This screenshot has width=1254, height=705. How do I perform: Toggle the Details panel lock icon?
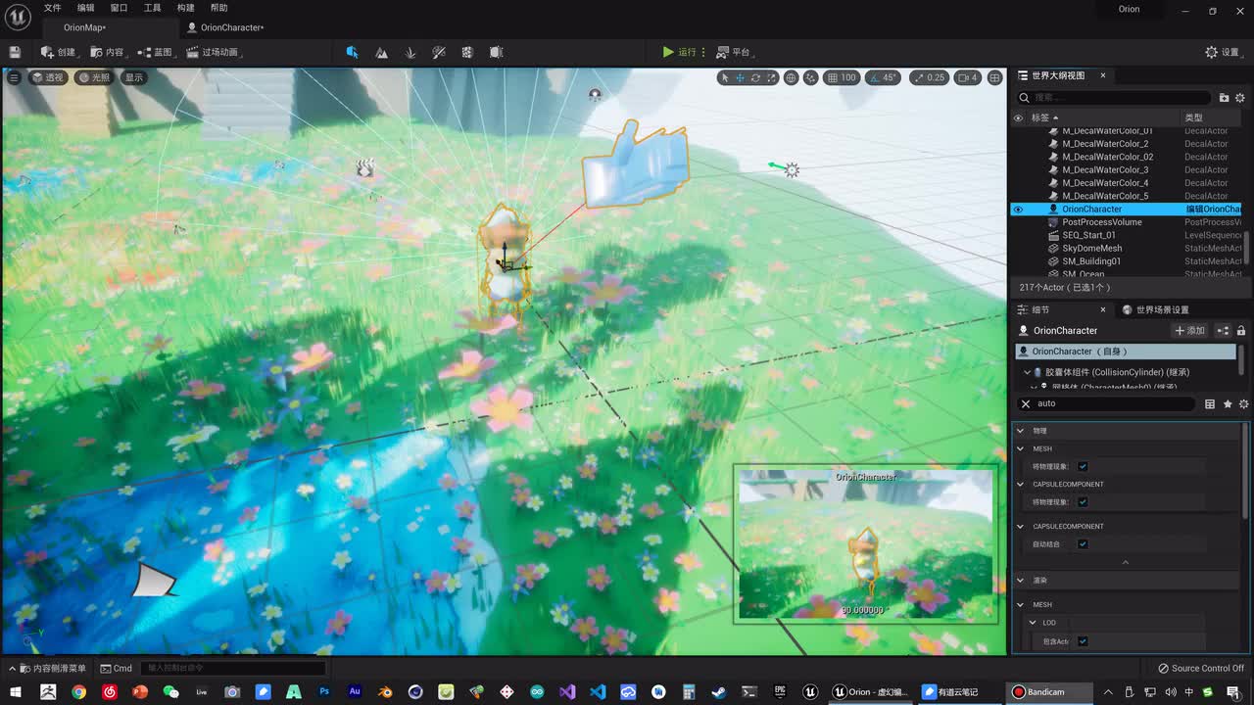coord(1241,331)
